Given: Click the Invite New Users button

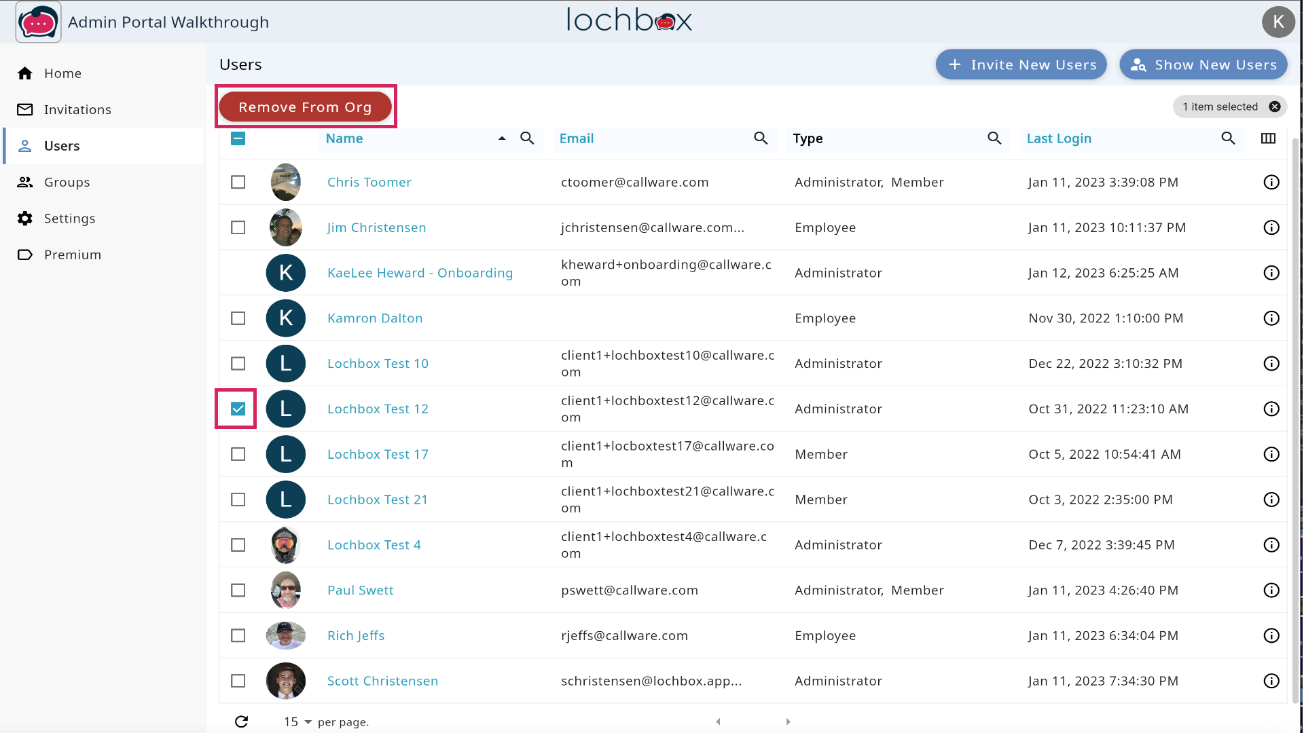Looking at the screenshot, I should coord(1021,64).
